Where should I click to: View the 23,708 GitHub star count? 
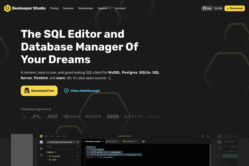pos(218,8)
